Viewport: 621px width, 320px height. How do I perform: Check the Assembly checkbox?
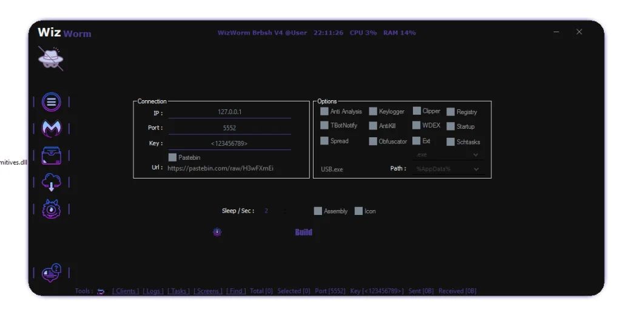[318, 211]
